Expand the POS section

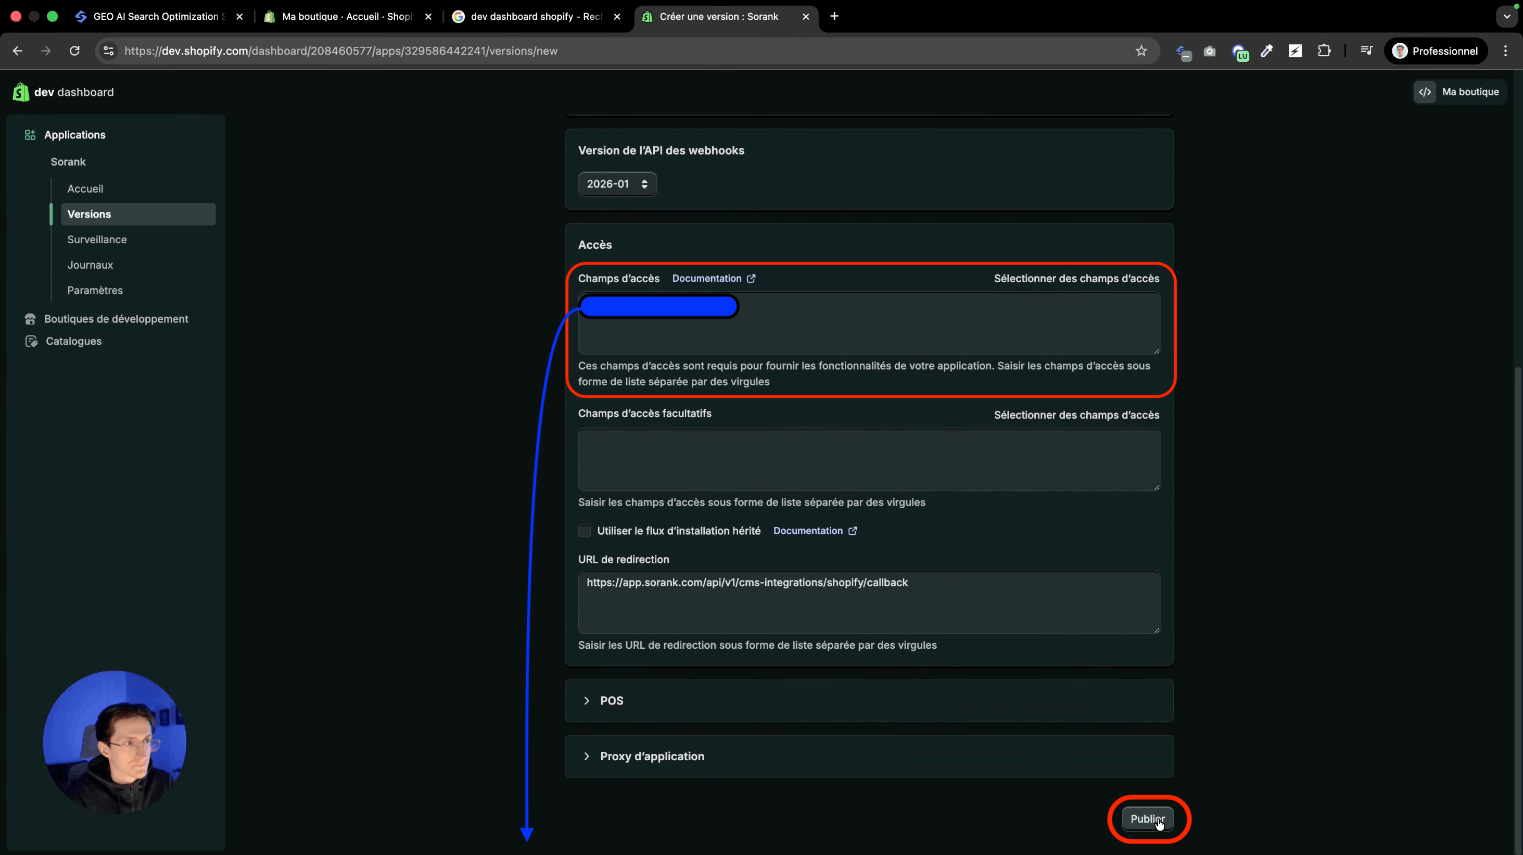pyautogui.click(x=869, y=701)
